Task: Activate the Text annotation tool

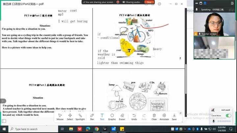Action: pos(102,117)
